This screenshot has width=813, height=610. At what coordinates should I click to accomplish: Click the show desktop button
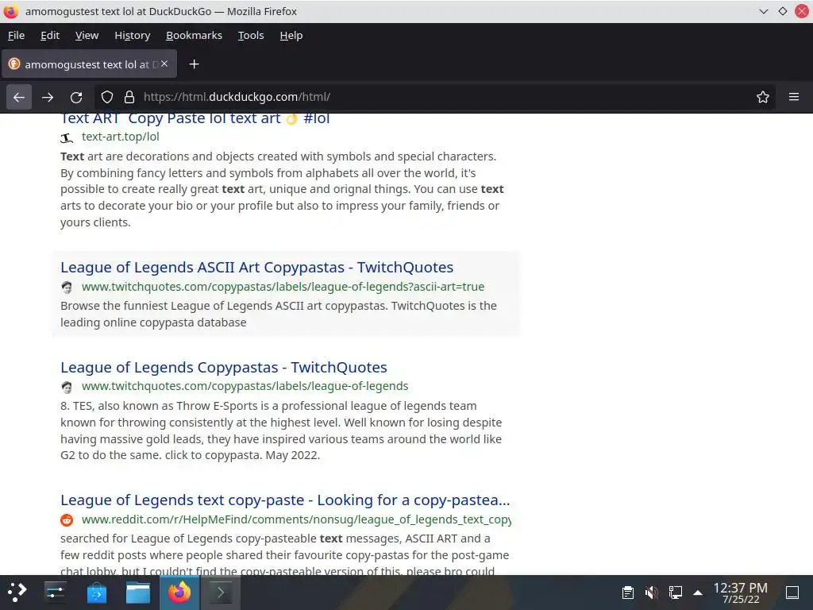coord(792,593)
